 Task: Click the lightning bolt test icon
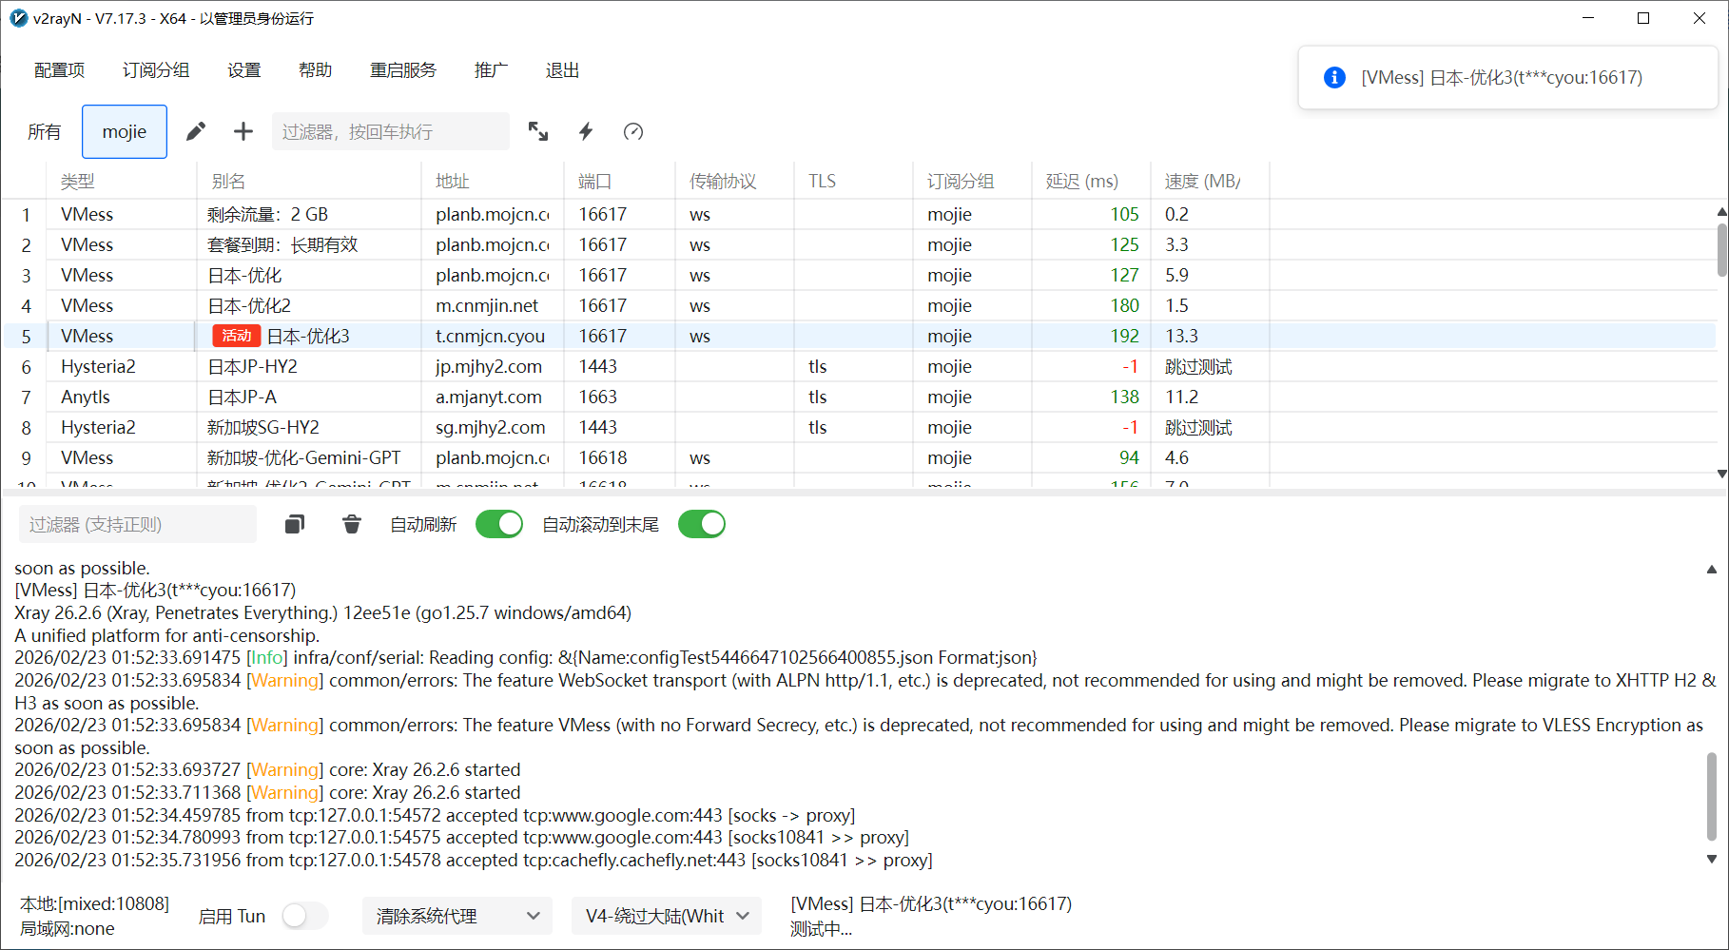click(586, 131)
